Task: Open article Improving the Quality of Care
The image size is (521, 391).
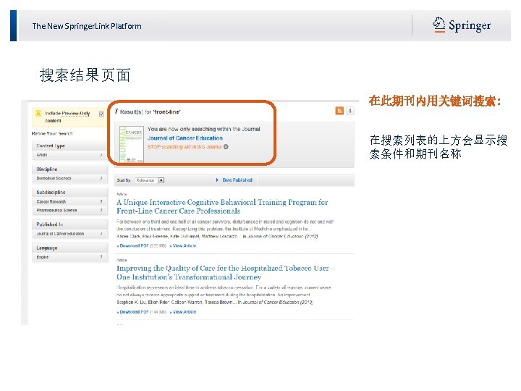Action: (x=226, y=272)
